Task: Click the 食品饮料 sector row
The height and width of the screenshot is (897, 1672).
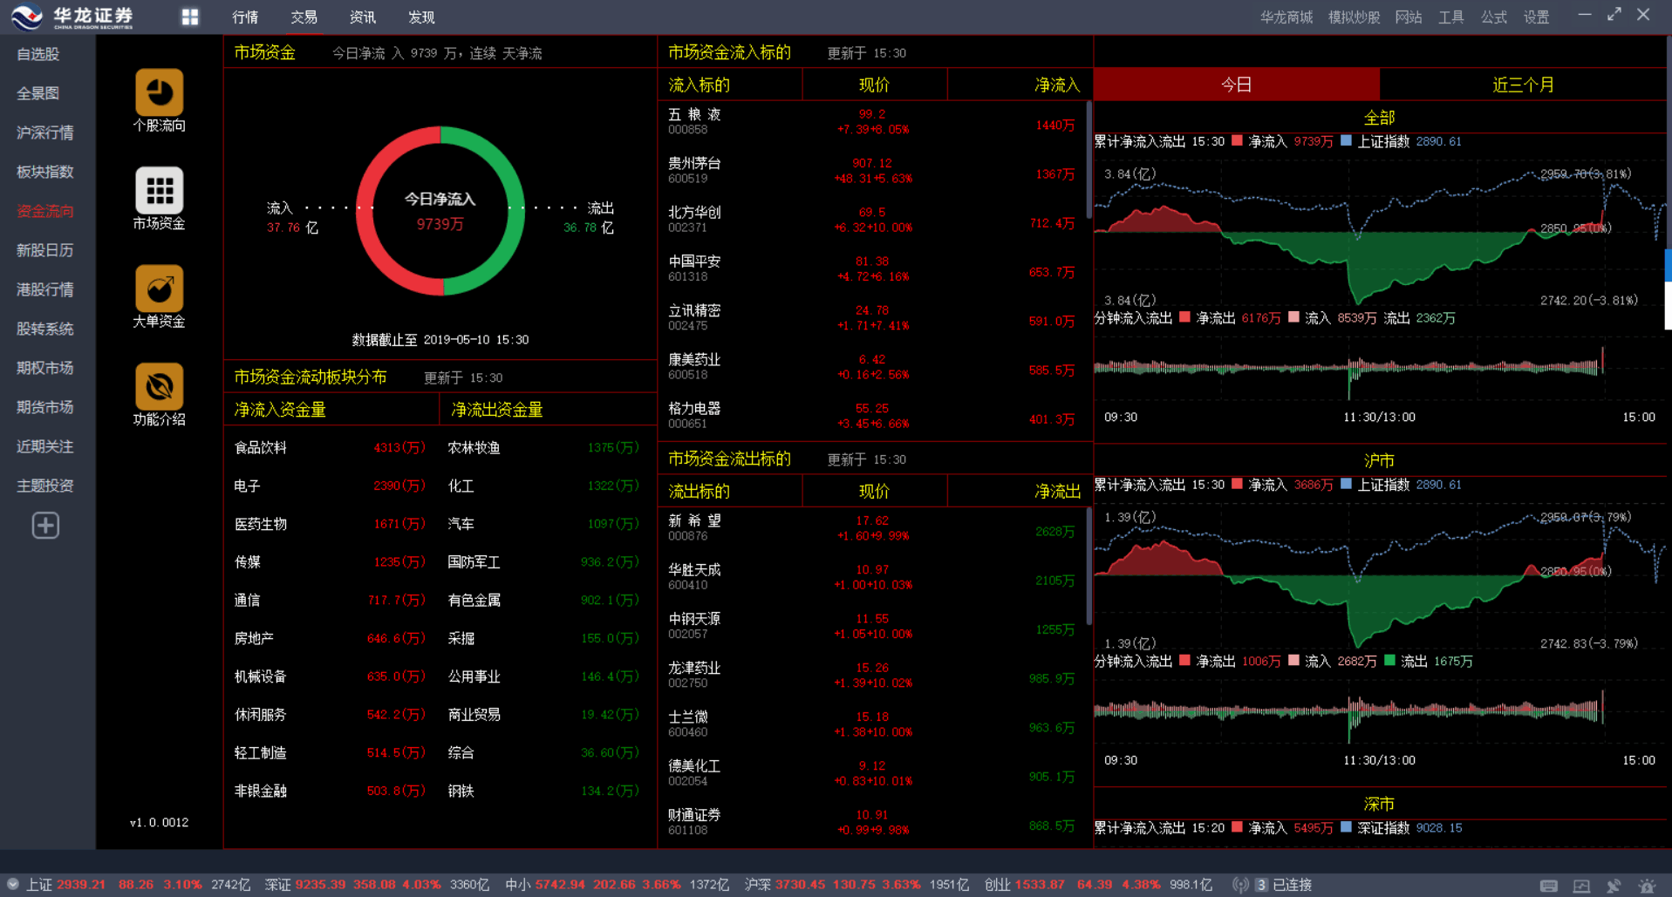Action: 330,447
